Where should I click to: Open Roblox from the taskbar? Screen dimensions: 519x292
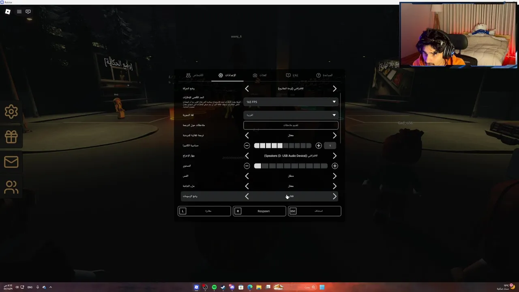[x=196, y=287]
